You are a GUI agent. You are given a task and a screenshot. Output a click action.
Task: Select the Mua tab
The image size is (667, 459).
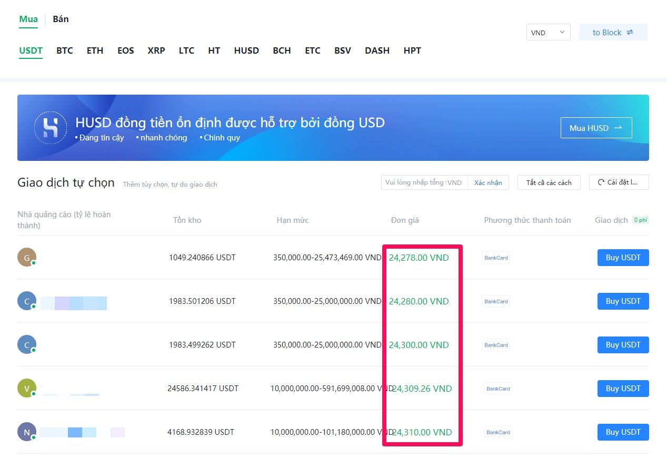tap(28, 19)
